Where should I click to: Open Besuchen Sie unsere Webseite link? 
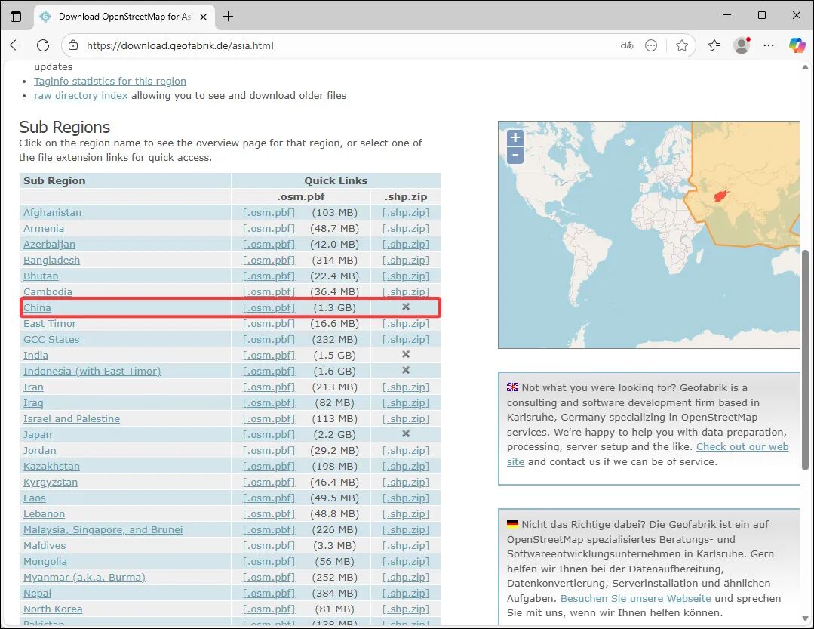(636, 598)
